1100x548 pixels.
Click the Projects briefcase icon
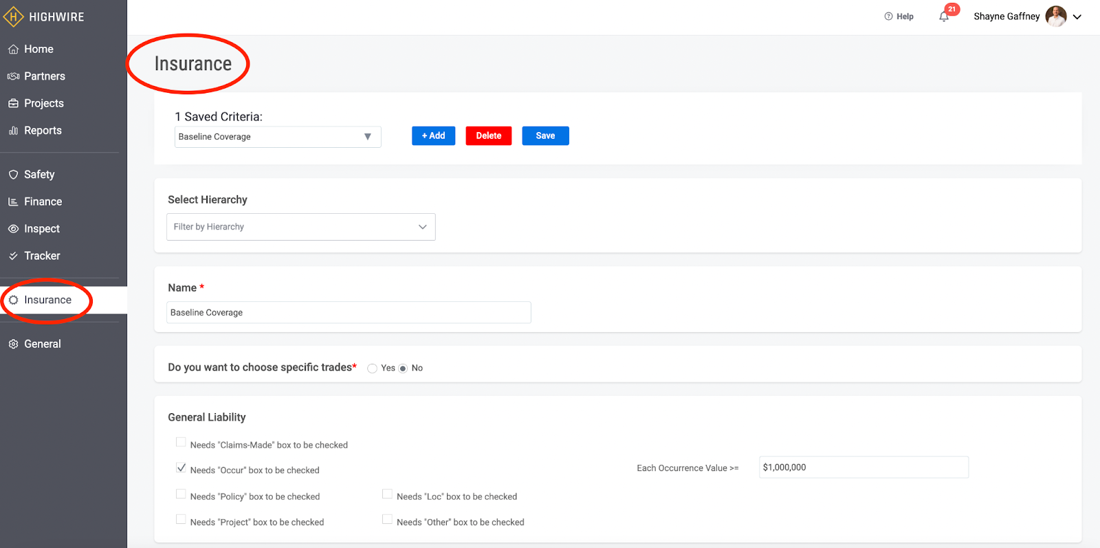[13, 103]
